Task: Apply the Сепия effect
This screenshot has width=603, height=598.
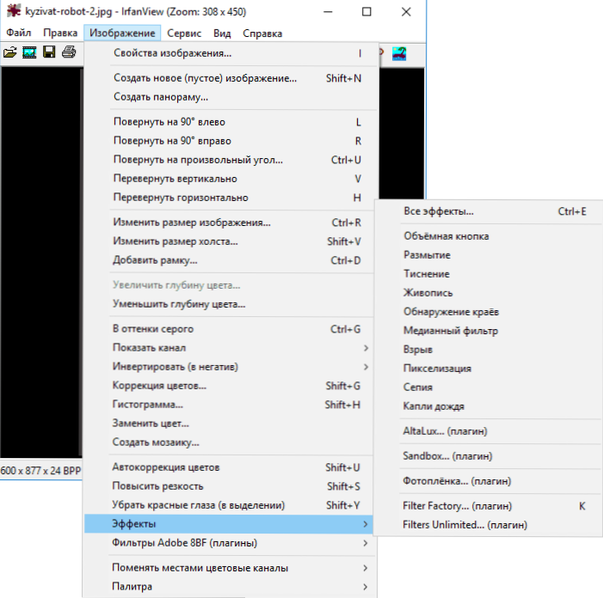Action: pos(489,387)
